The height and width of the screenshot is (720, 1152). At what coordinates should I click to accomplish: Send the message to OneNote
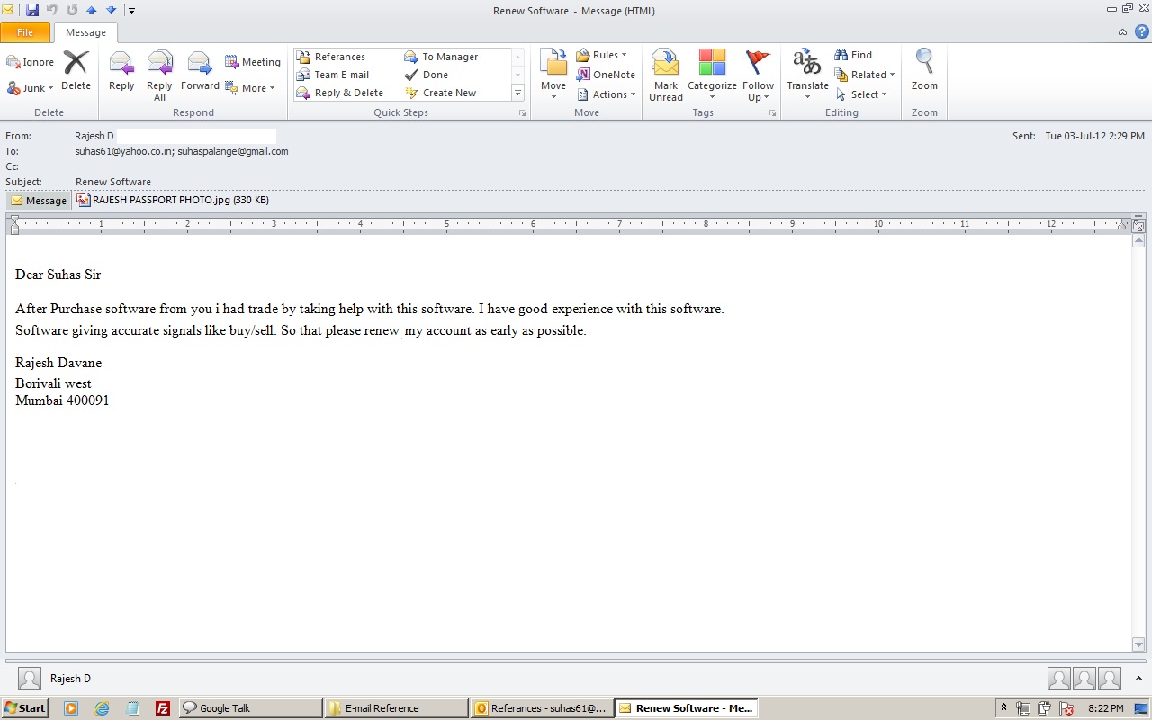coord(606,75)
